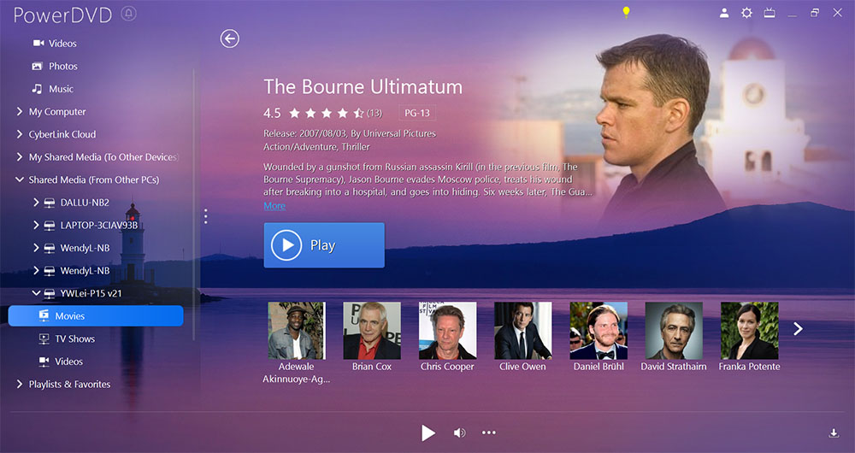Open Daniel Brühl cast photo

[x=598, y=330]
